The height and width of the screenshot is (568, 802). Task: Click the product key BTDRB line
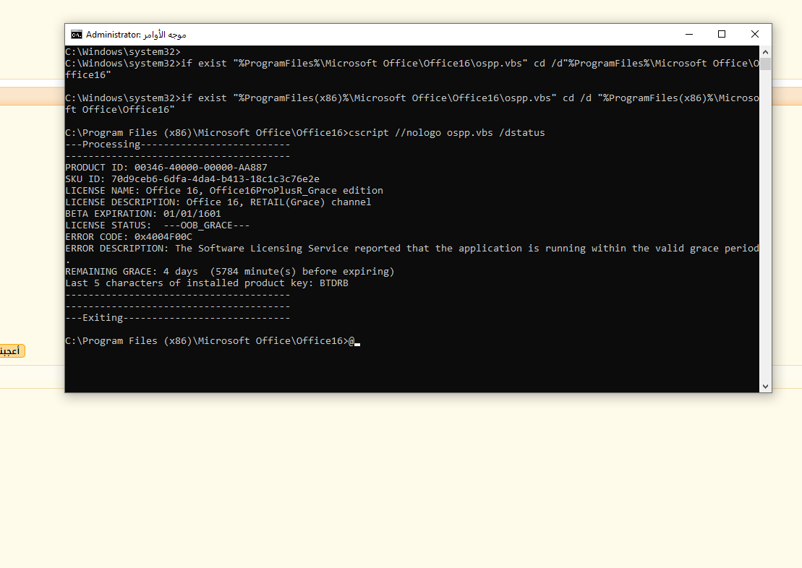[207, 283]
